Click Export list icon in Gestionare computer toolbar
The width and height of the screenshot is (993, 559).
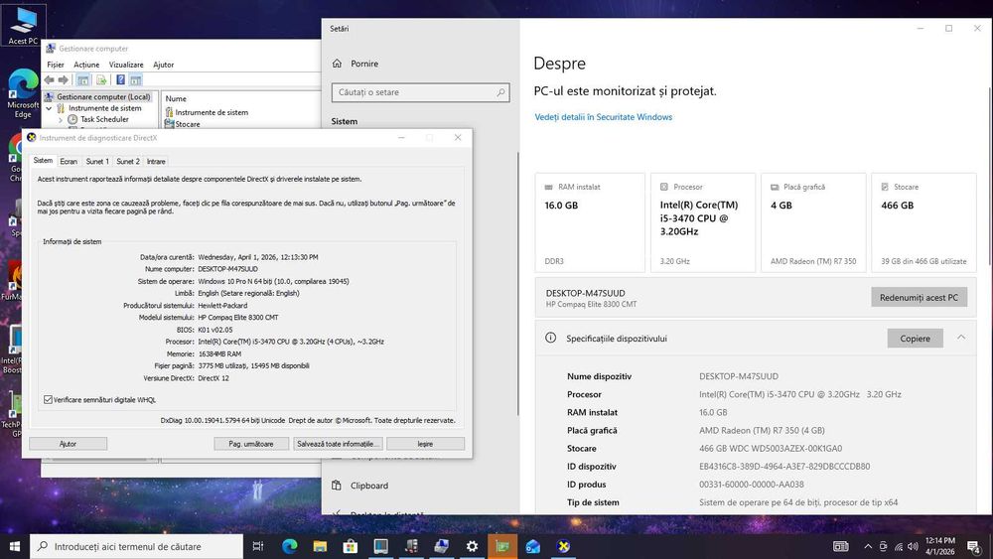coord(100,79)
